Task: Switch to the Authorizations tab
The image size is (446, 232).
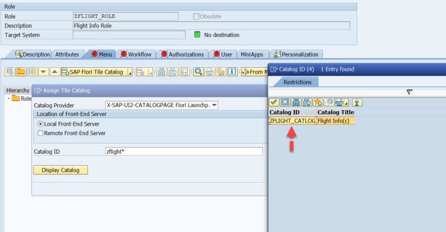Action: pyautogui.click(x=182, y=54)
